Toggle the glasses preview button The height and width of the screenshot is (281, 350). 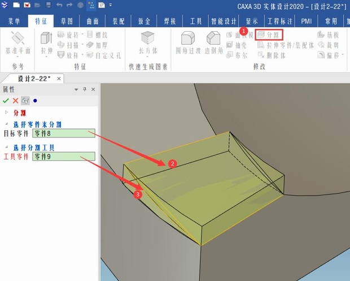25,101
